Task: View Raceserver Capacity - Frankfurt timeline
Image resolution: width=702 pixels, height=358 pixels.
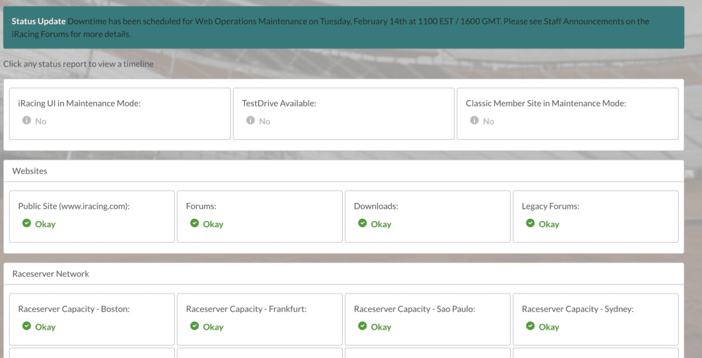Action: tap(260, 320)
